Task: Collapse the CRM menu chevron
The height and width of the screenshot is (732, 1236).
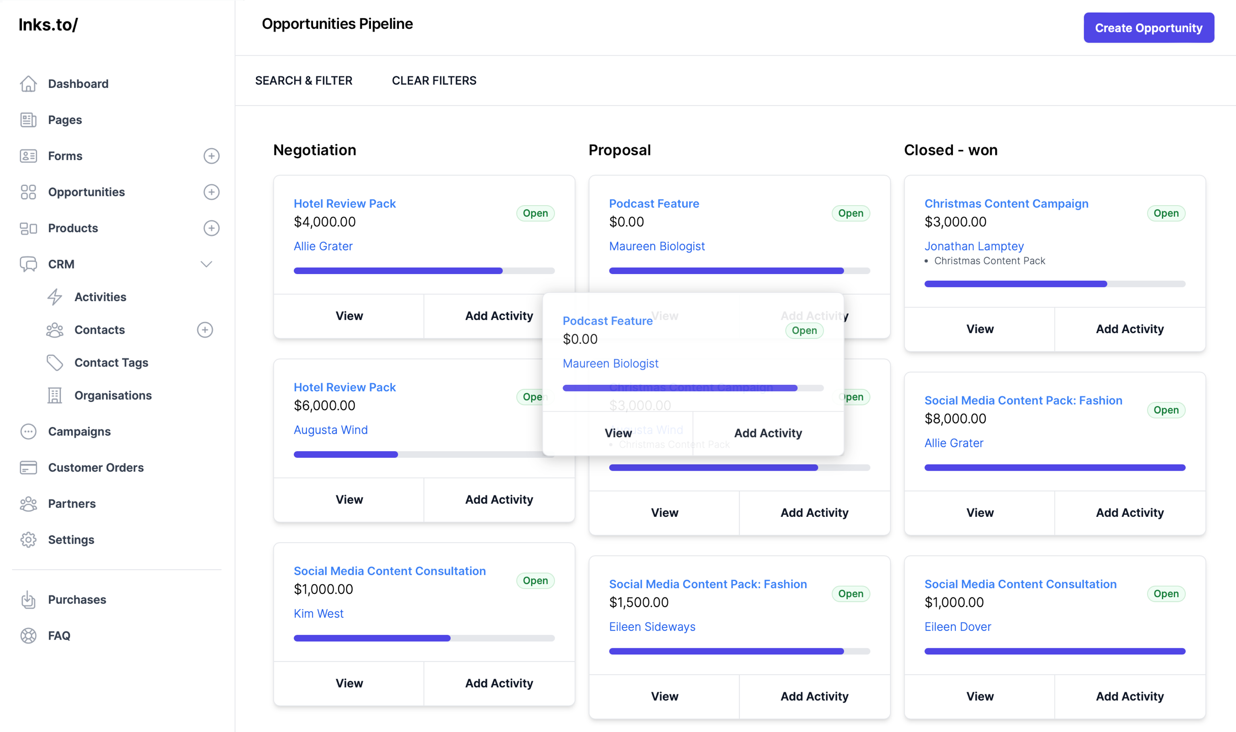Action: click(206, 264)
